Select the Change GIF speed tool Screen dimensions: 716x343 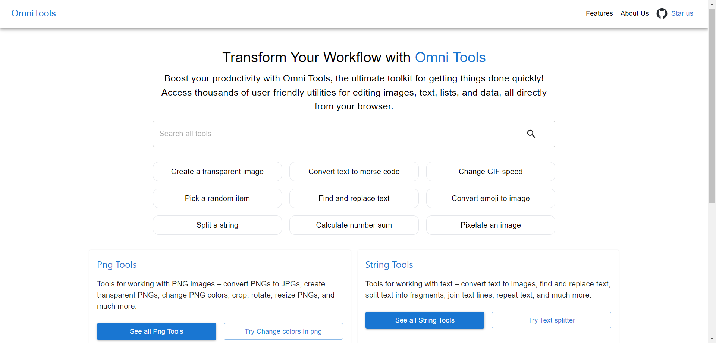point(490,171)
